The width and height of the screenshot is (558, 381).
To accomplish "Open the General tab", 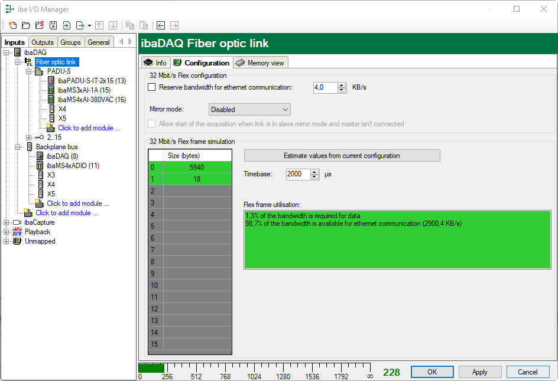I will pos(99,42).
